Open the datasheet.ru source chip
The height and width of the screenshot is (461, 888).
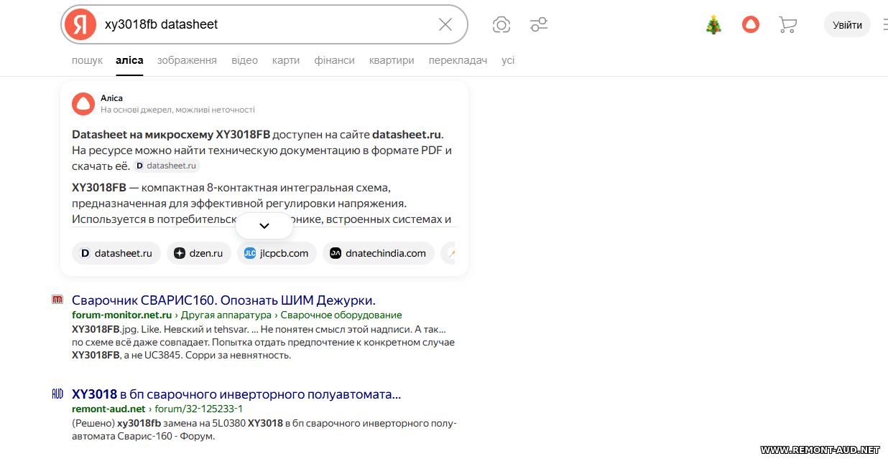point(116,253)
